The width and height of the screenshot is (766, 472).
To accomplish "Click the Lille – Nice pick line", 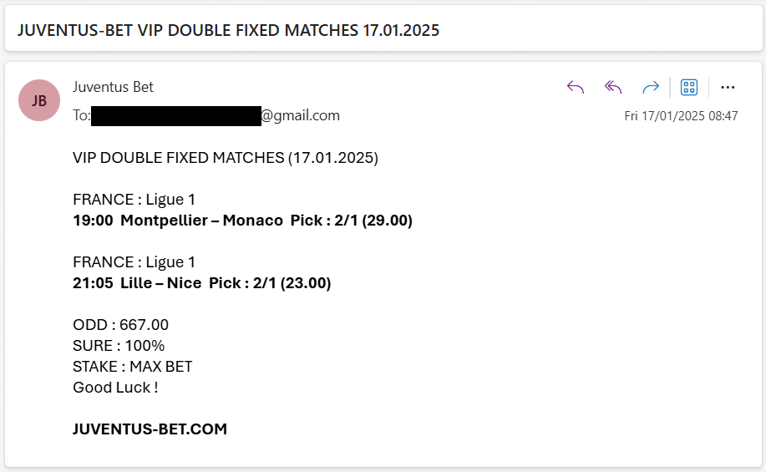I will click(x=201, y=283).
